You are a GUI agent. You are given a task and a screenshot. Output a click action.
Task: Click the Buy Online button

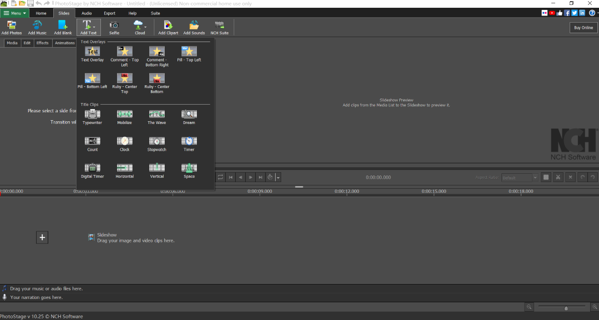coord(583,28)
